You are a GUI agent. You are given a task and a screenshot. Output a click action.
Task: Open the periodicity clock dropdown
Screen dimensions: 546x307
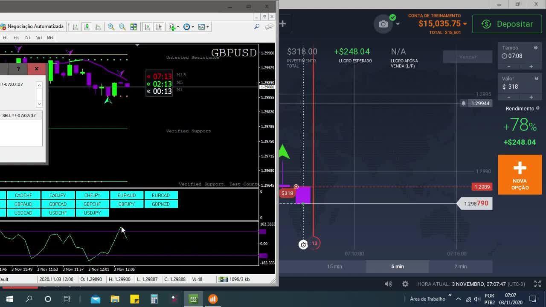[x=189, y=26]
